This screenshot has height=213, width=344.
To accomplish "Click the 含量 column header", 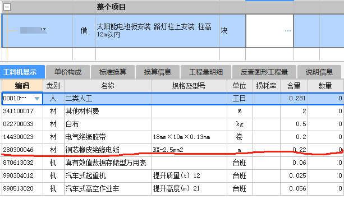I will pos(294,86).
